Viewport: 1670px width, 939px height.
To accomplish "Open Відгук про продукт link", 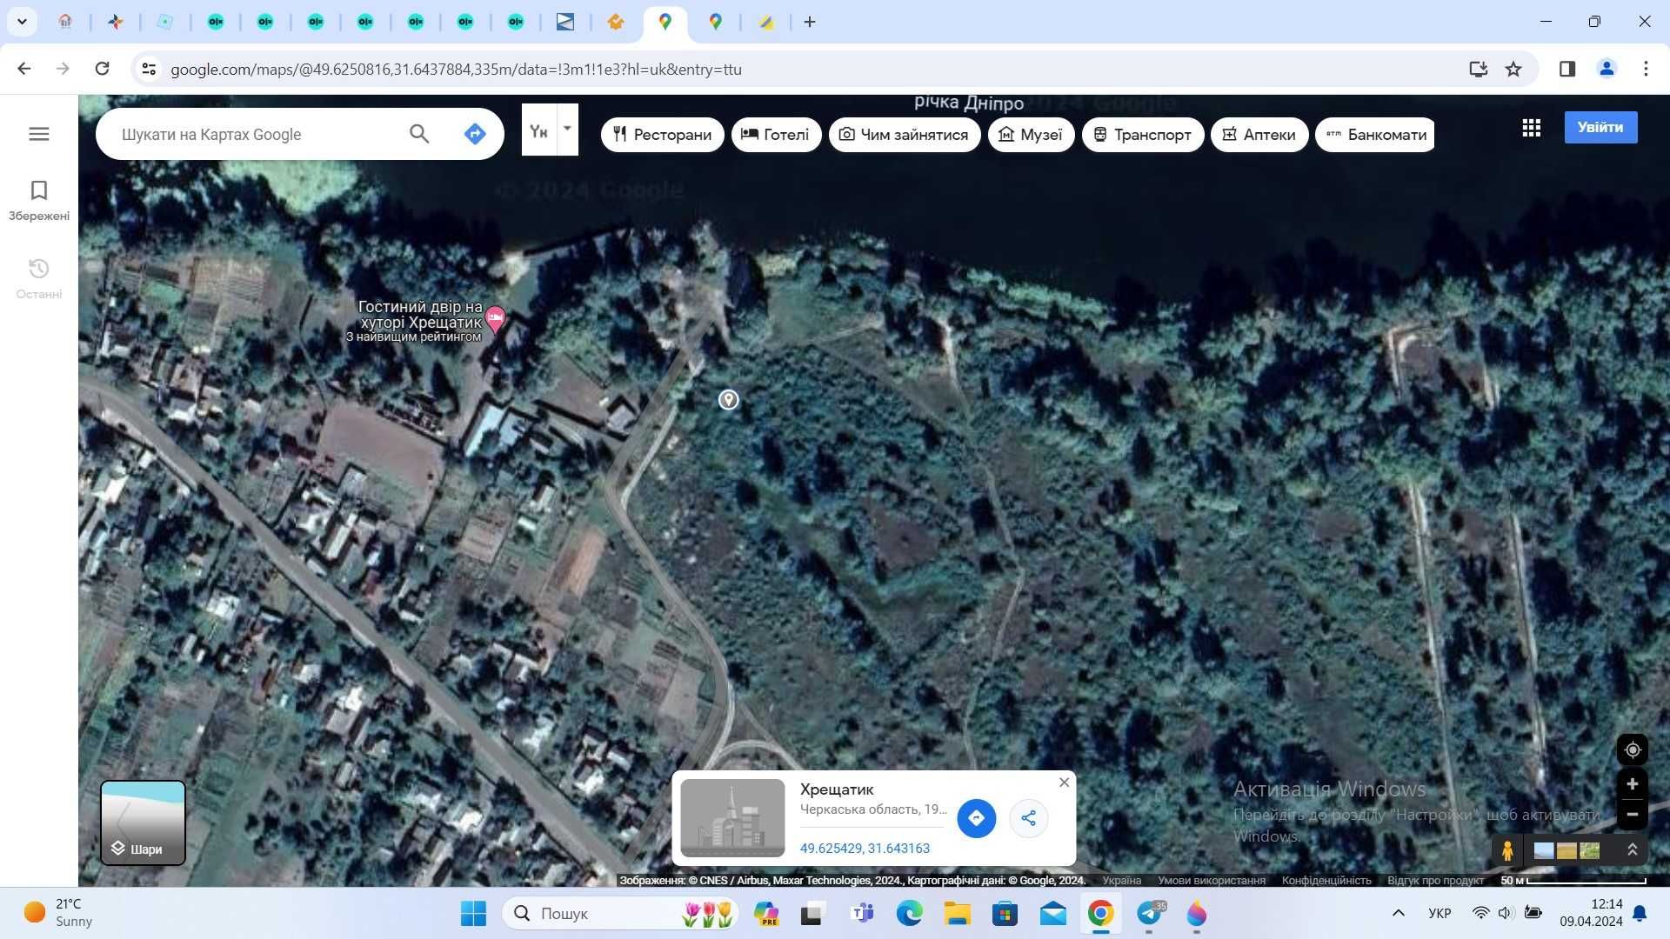I will coord(1435,881).
